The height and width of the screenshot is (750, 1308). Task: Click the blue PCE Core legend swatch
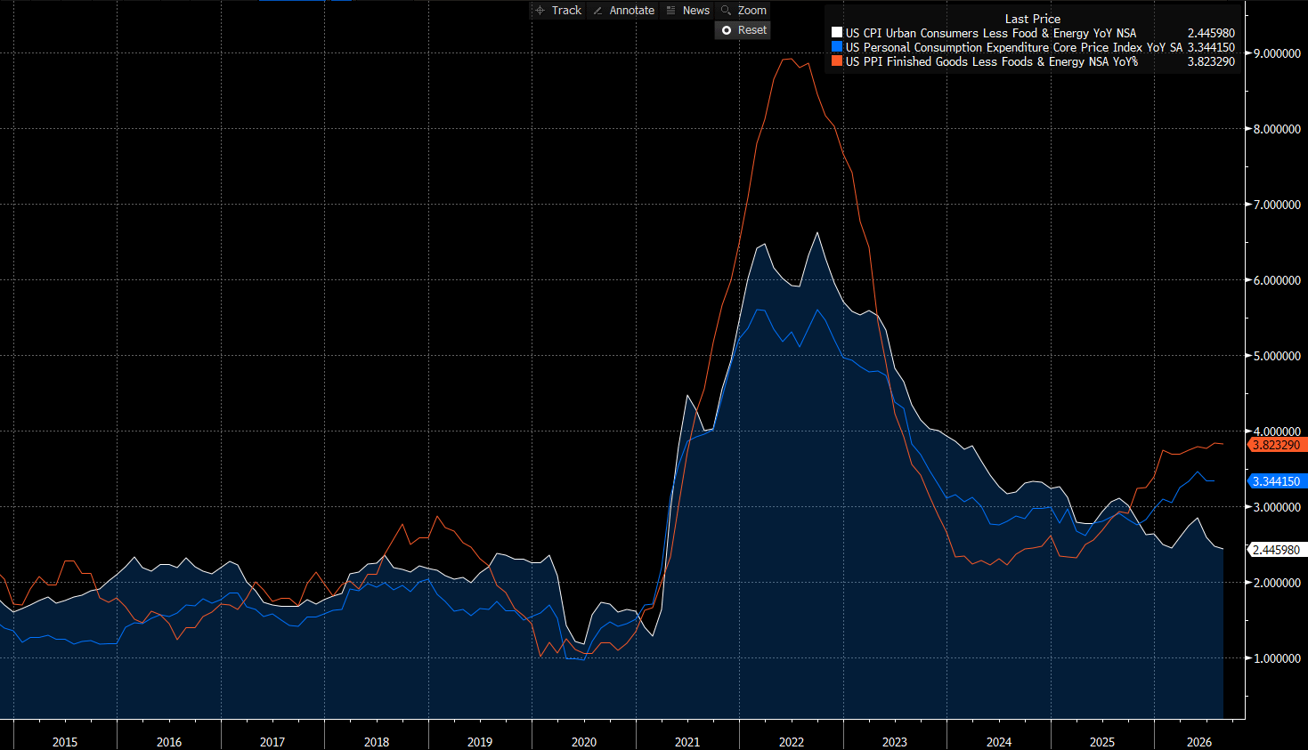coord(836,47)
